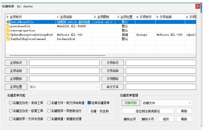Screen dimensions: 204x132
Task: Click the 刷新 refresh button
Action: pos(184,119)
